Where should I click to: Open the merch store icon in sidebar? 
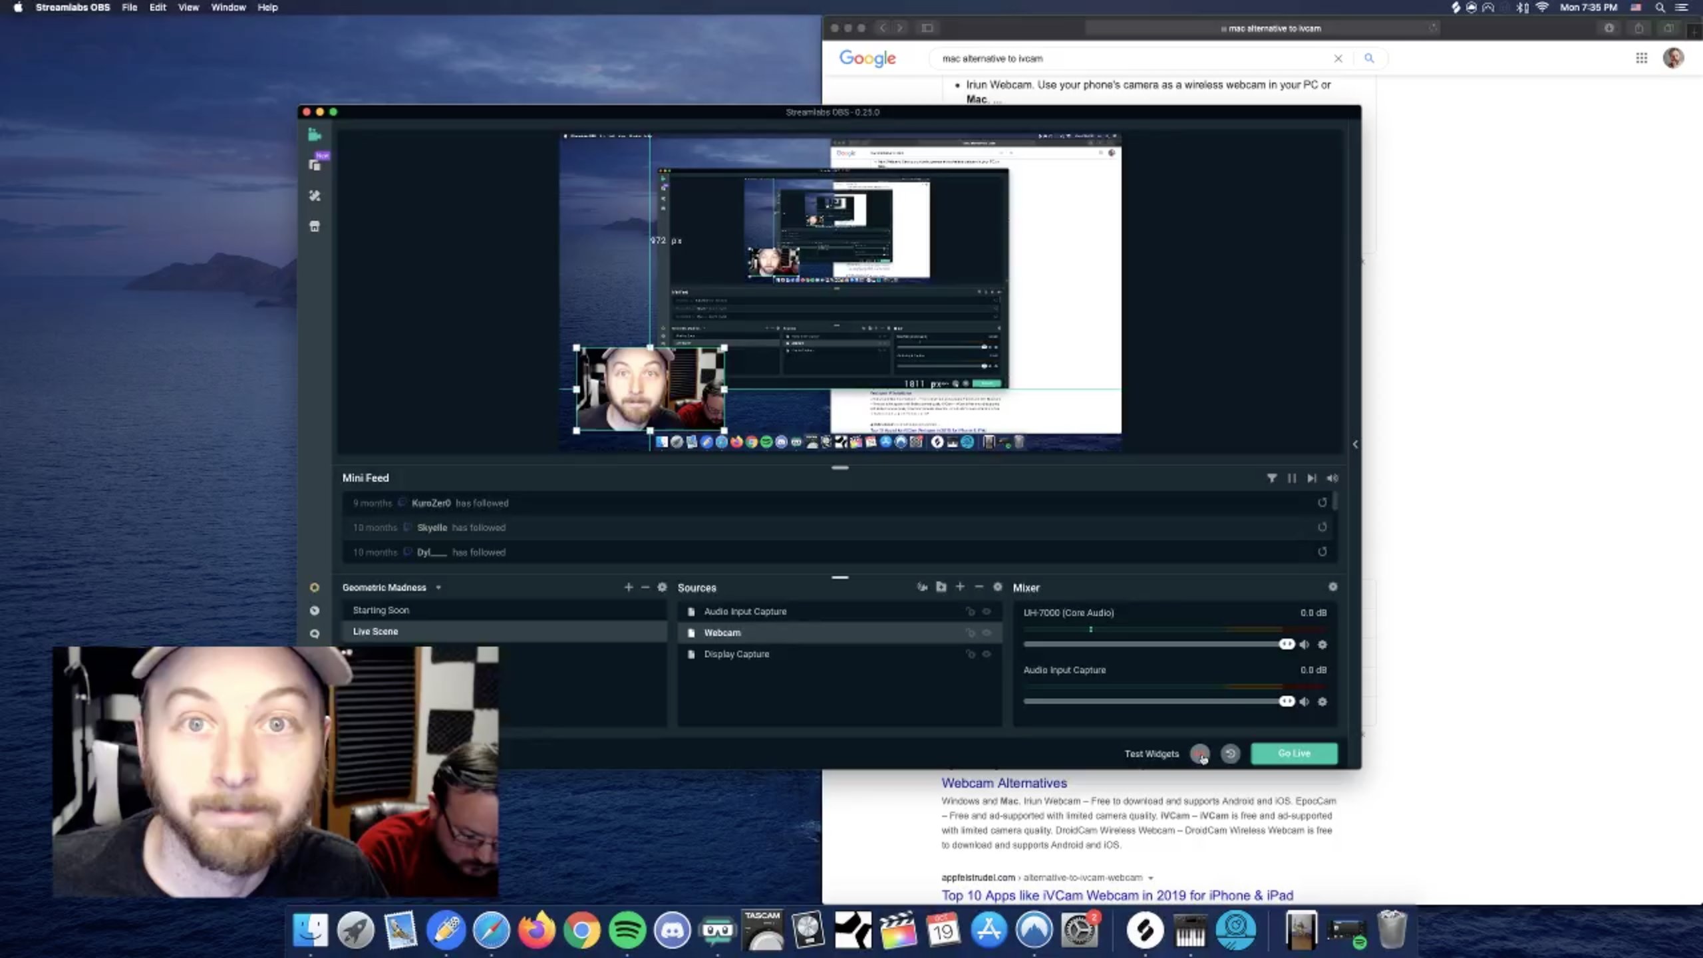(315, 226)
